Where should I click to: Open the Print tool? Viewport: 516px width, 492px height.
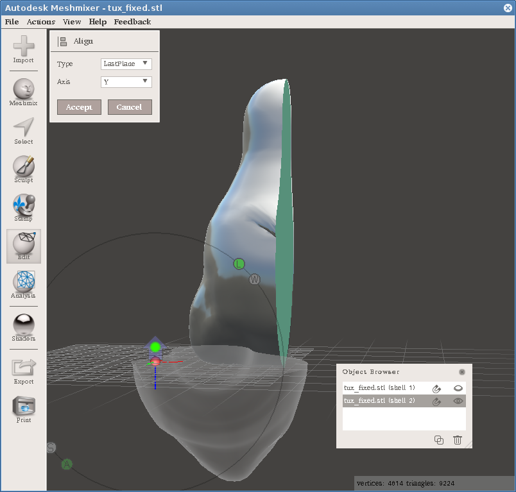(x=23, y=409)
